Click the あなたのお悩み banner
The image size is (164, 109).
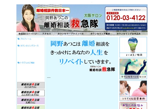133,106
